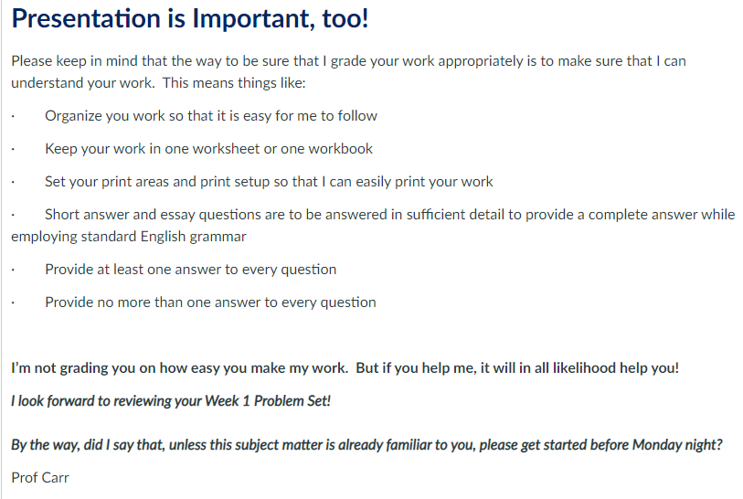Click 'Provide at least one answer to every question'
743x499 pixels.
click(x=190, y=270)
